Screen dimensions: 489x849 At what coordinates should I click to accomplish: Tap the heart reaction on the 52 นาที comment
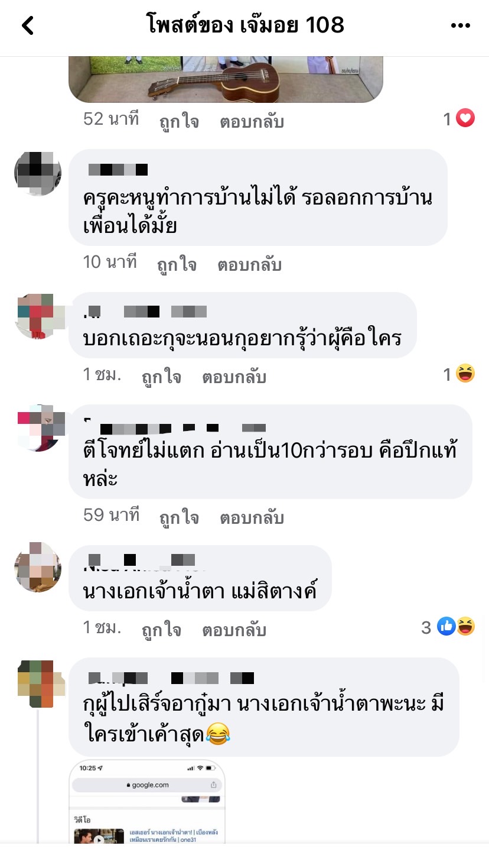(x=465, y=119)
